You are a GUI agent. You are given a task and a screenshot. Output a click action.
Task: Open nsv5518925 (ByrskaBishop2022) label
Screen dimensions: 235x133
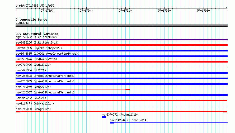coord(39,48)
